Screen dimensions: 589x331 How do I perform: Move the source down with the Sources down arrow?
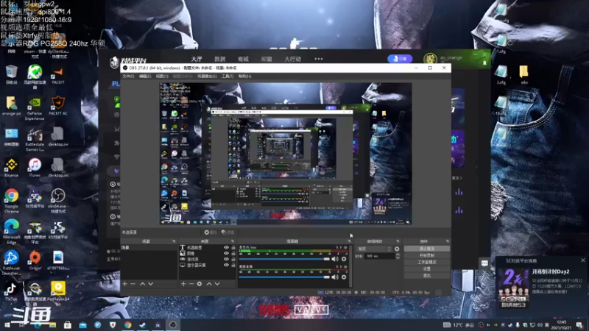click(217, 284)
